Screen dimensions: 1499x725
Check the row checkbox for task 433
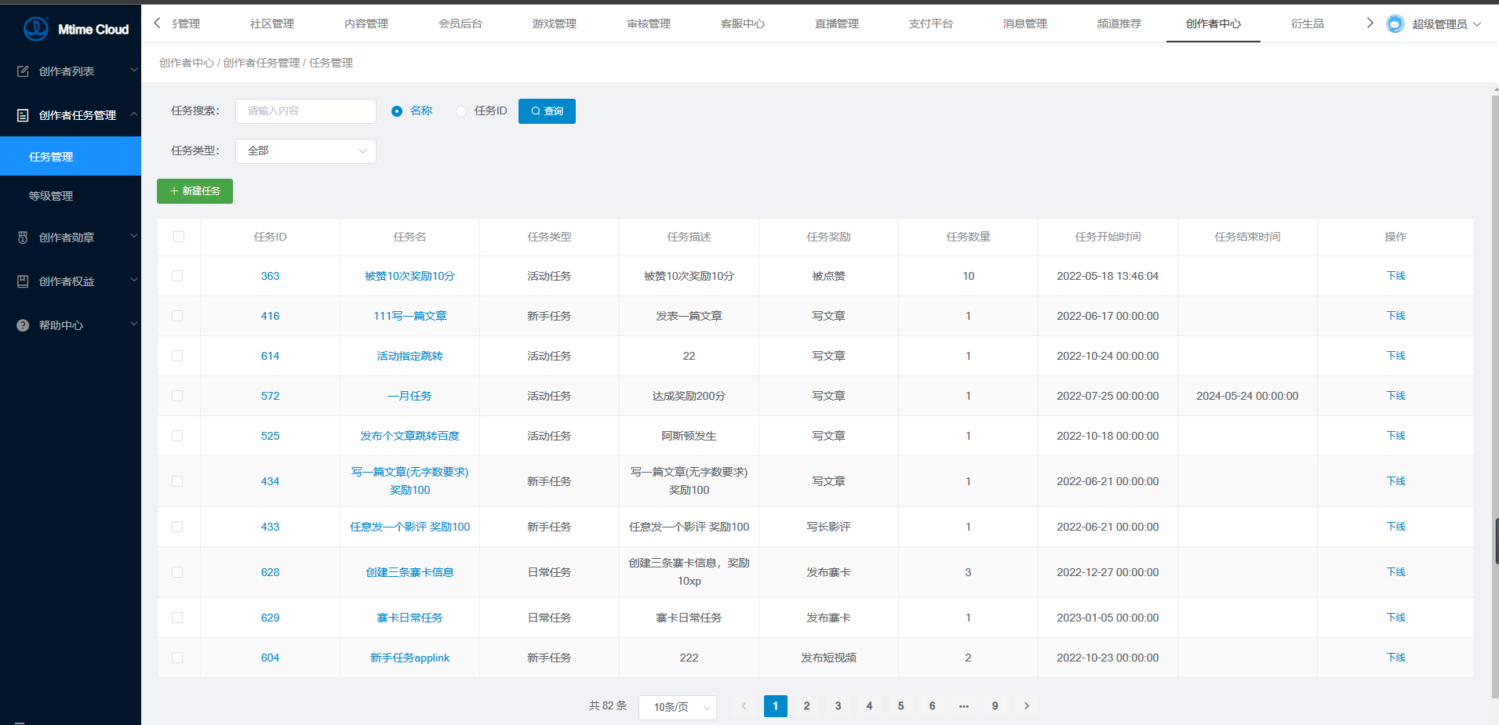(177, 527)
